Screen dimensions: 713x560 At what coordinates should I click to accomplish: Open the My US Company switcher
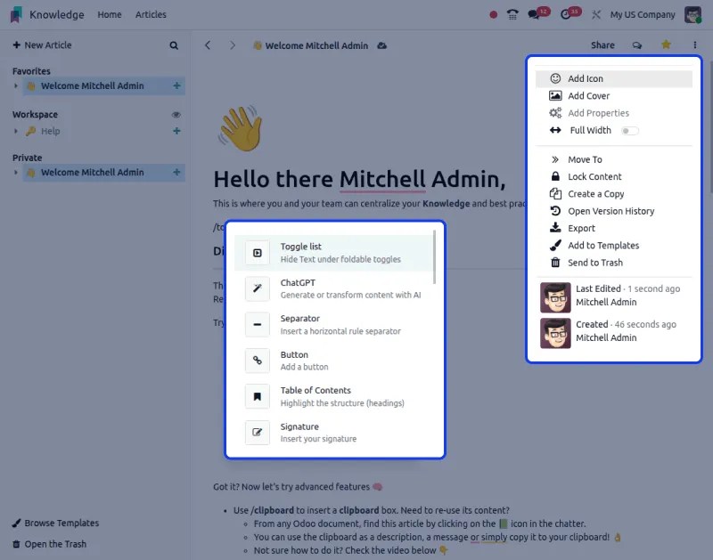pos(643,14)
